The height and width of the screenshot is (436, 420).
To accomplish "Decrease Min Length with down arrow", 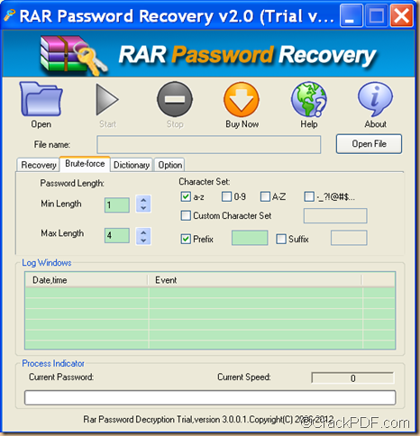I will pyautogui.click(x=143, y=208).
